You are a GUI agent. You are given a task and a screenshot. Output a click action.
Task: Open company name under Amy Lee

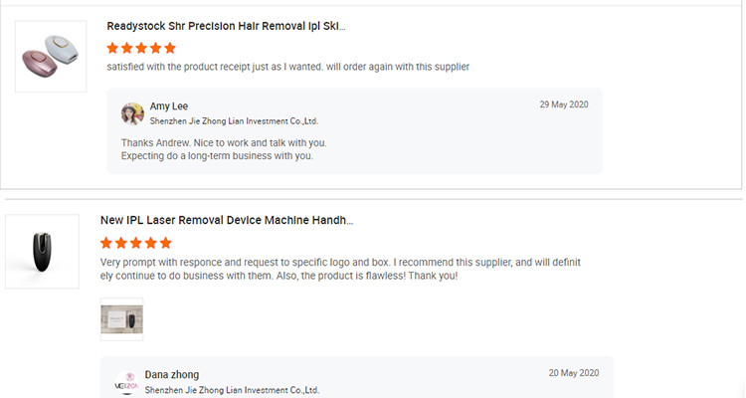[x=234, y=121]
